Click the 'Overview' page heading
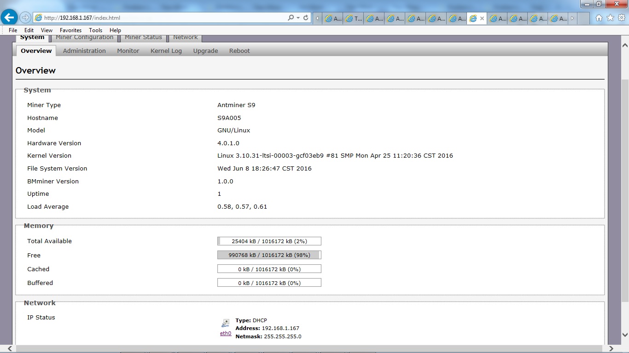629x353 pixels. click(x=35, y=70)
